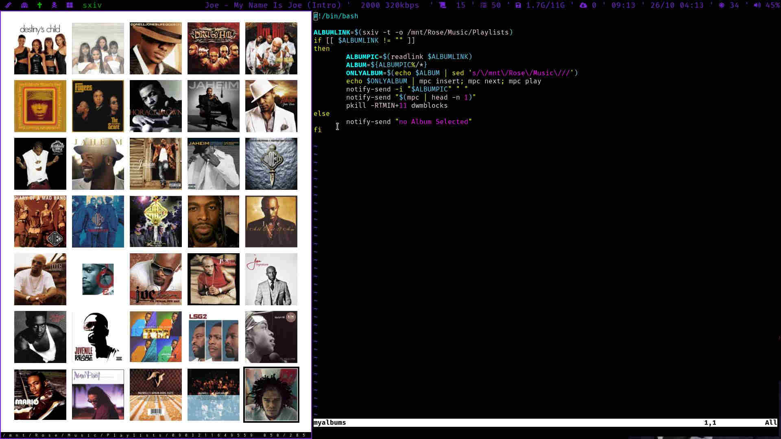Switch to the pen-icon workspace tag
This screenshot has height=439, width=781.
pyautogui.click(x=8, y=5)
